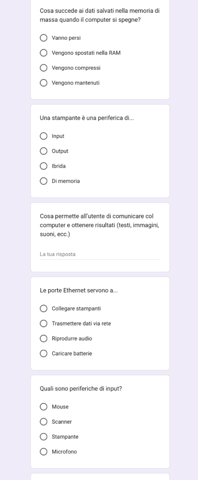Click the "La tua risposta" text field

pos(100,254)
